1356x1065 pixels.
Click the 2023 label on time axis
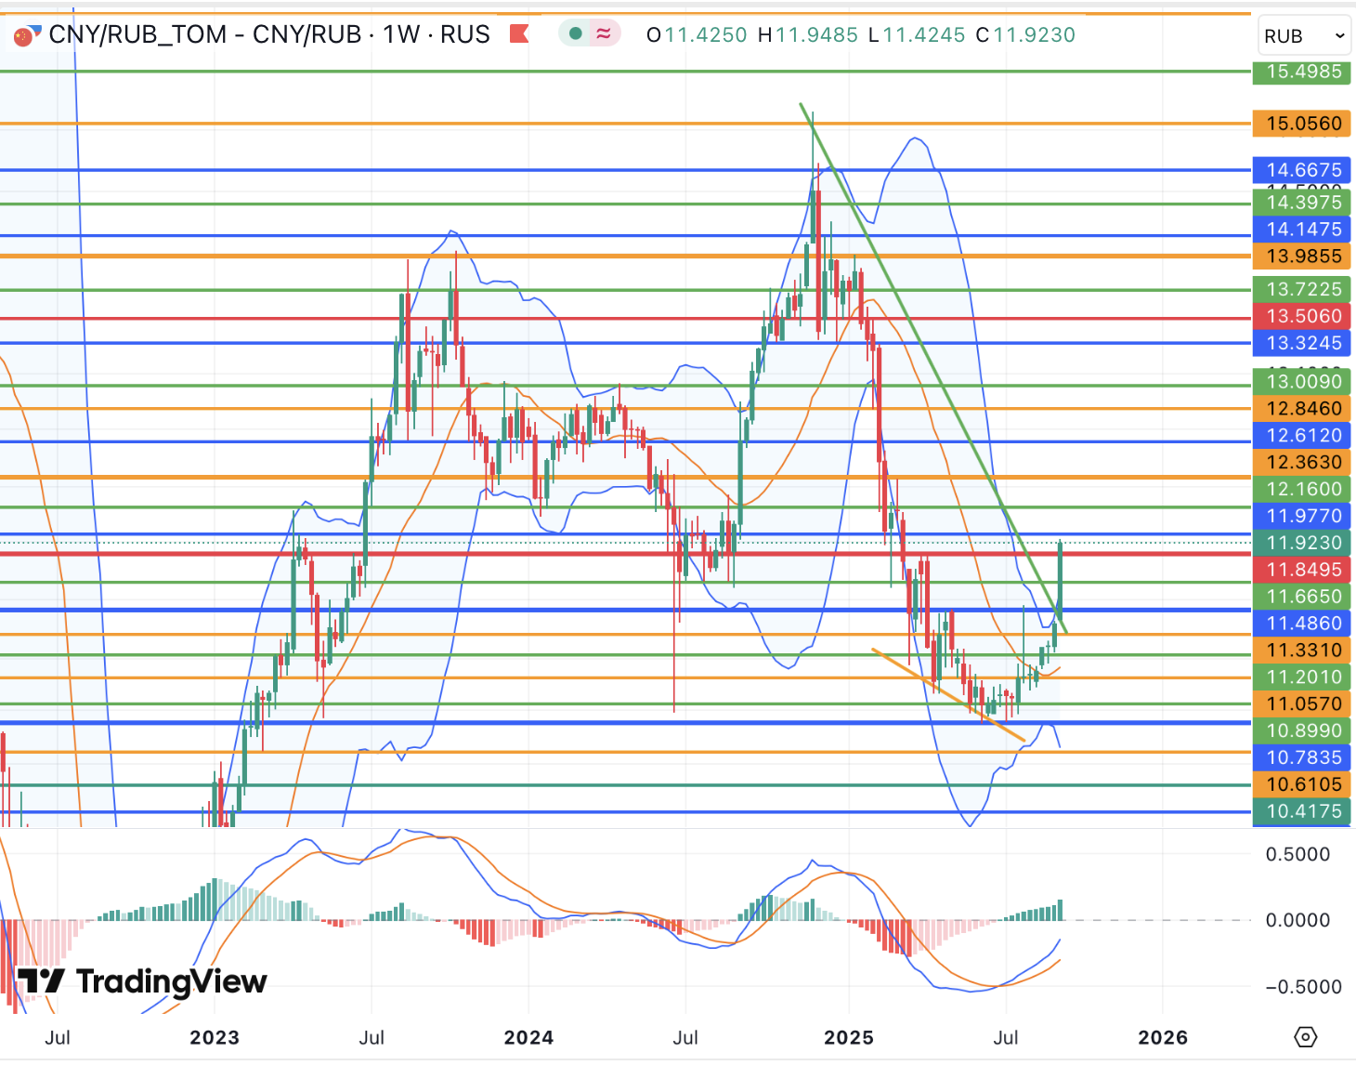[215, 1037]
